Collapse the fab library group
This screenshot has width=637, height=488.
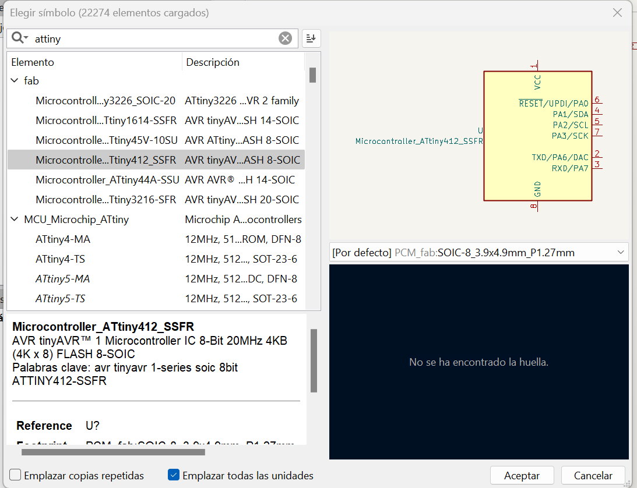click(x=15, y=80)
